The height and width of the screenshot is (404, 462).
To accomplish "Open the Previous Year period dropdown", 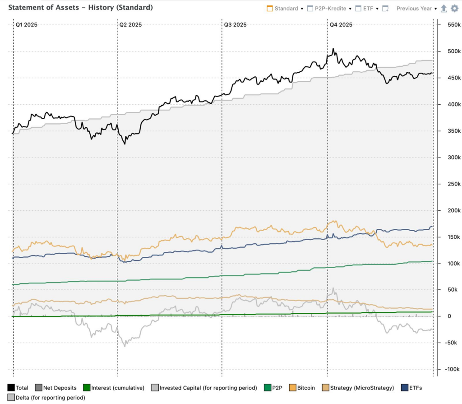I will point(416,9).
